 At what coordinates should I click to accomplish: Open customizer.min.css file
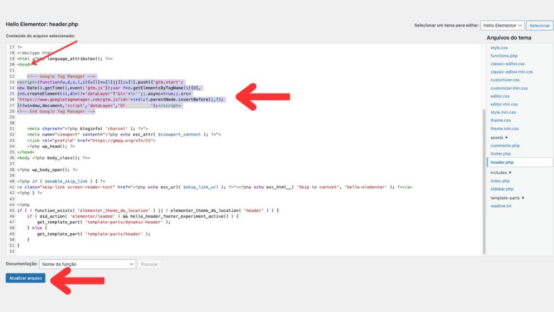509,88
